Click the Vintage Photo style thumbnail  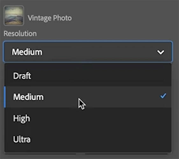click(x=14, y=16)
